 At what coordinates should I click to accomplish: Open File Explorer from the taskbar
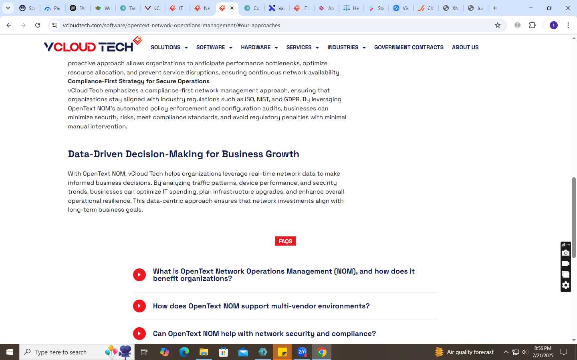pyautogui.click(x=204, y=352)
